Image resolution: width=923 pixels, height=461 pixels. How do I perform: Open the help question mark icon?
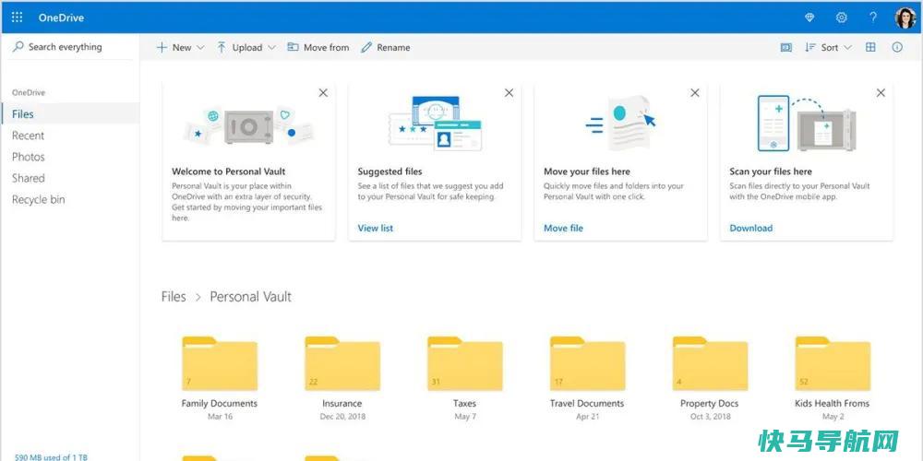(x=873, y=18)
